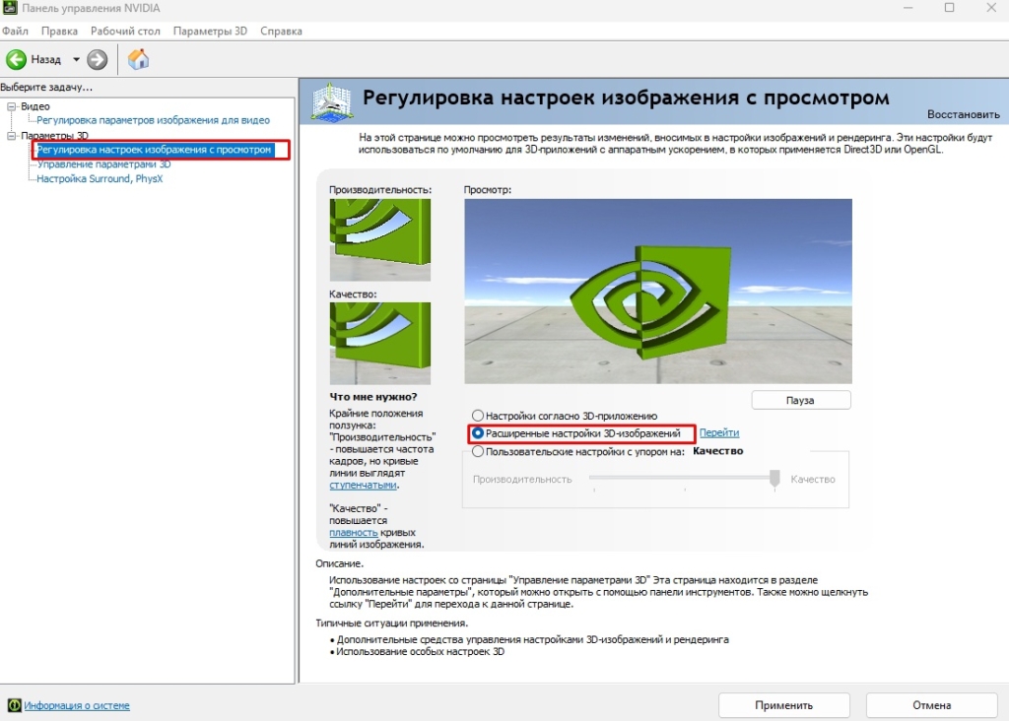Minimize the NVIDIA control panel window
The image size is (1009, 721).
click(x=908, y=8)
